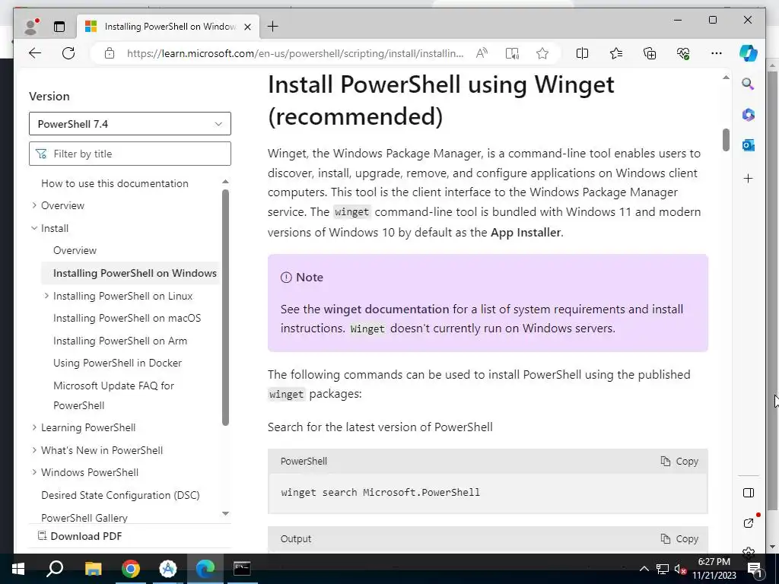Viewport: 779px width, 584px height.
Task: Open Browser essentials heart icon
Action: tap(683, 53)
